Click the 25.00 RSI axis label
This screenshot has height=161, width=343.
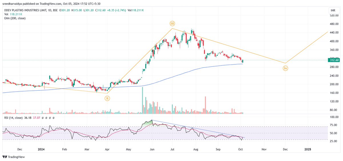click(x=334, y=141)
